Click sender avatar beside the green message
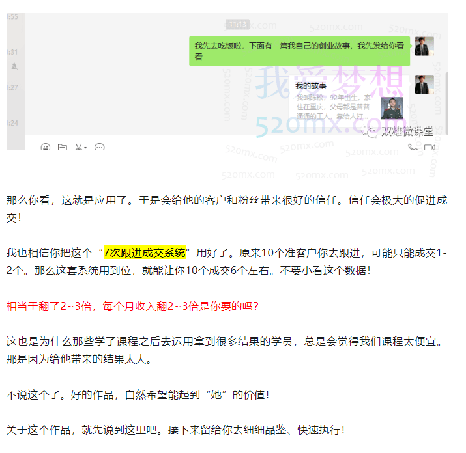 tap(424, 46)
